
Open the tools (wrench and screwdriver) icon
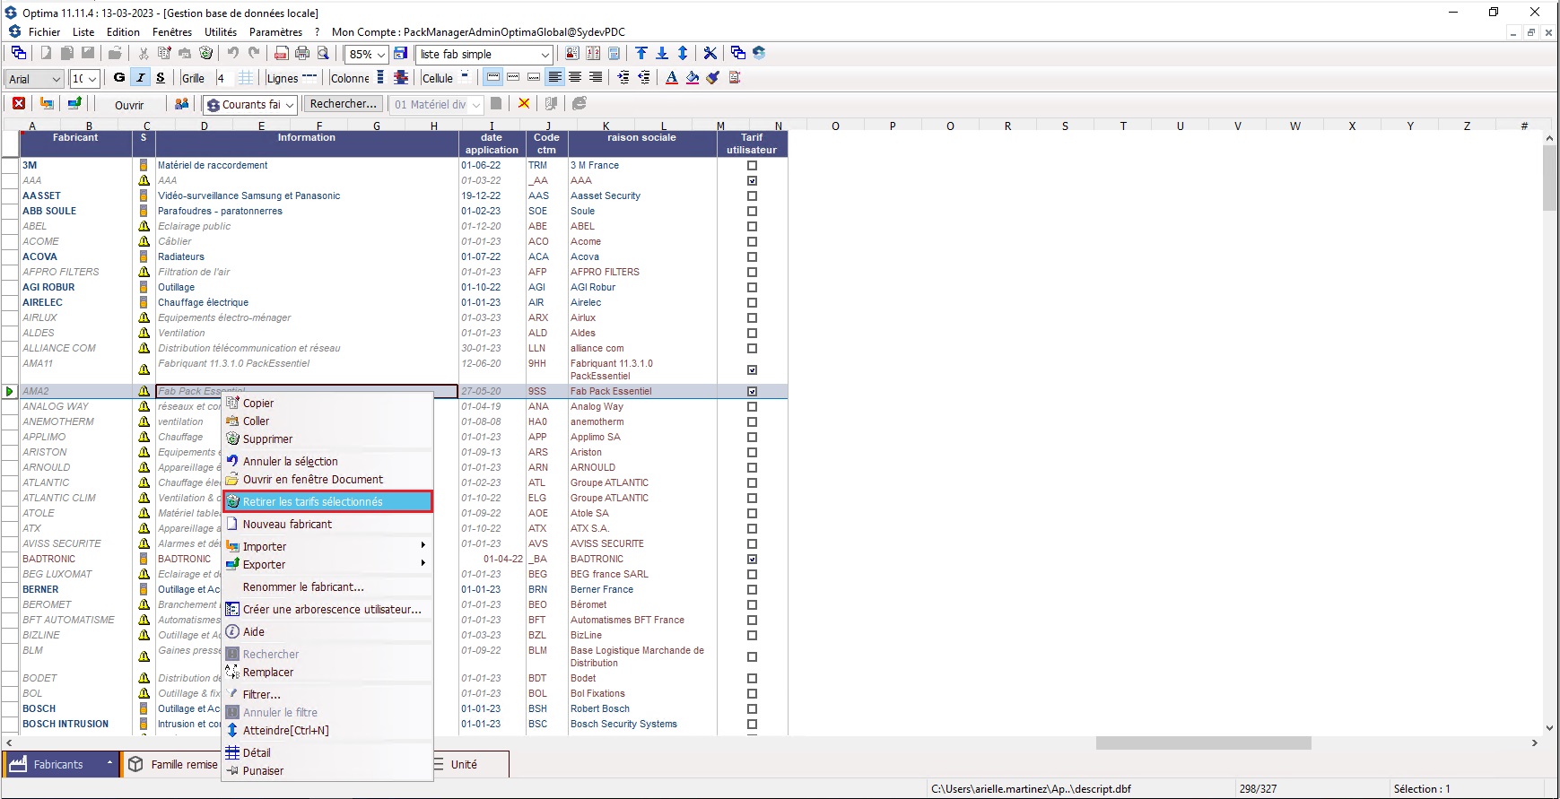(710, 53)
